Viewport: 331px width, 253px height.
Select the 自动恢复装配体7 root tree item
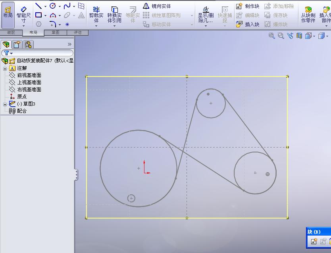[x=38, y=61]
